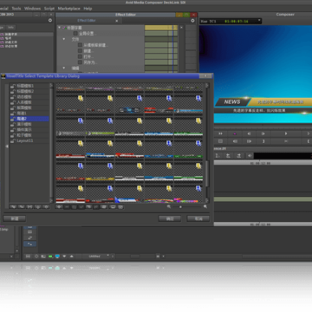Viewport: 312px width, 312px height.
Task: Switch to the Info tab in bin panel
Action: pyautogui.click(x=11, y=28)
